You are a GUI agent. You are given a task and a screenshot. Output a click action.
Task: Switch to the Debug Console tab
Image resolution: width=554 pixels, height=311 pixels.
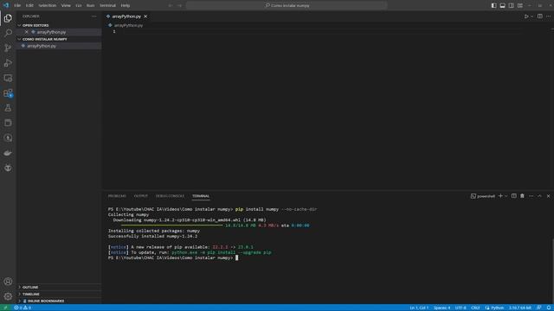pyautogui.click(x=170, y=196)
